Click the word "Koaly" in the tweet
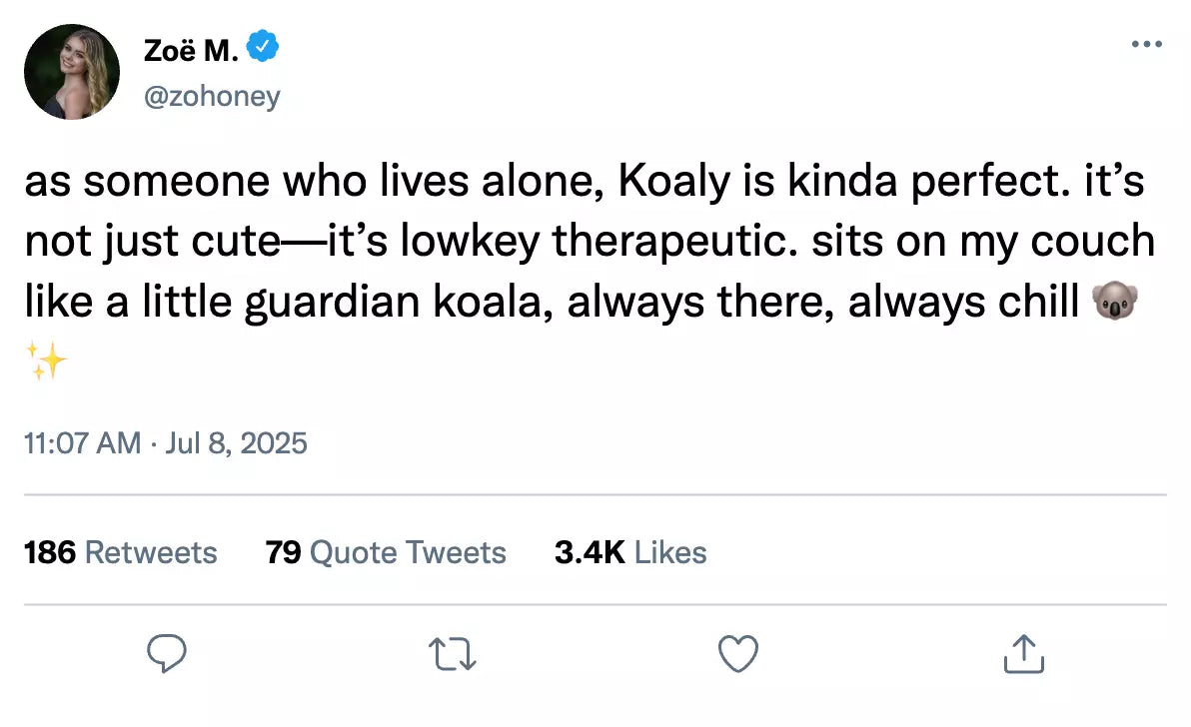This screenshot has width=1191, height=727. (675, 184)
